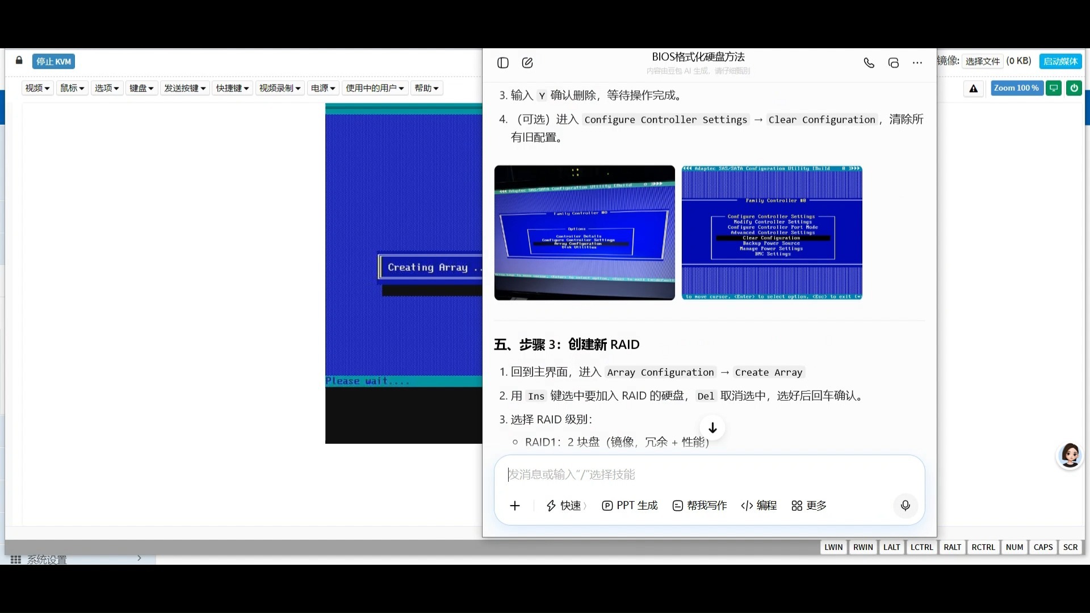The width and height of the screenshot is (1090, 613).
Task: Open the 键盘 dropdown menu
Action: [x=141, y=88]
